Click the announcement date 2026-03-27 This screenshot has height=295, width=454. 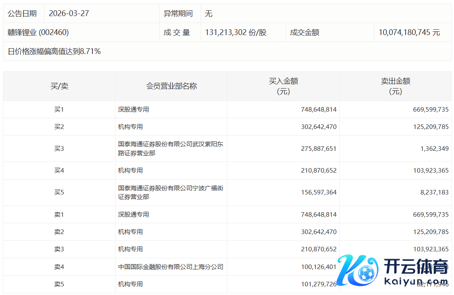69,14
